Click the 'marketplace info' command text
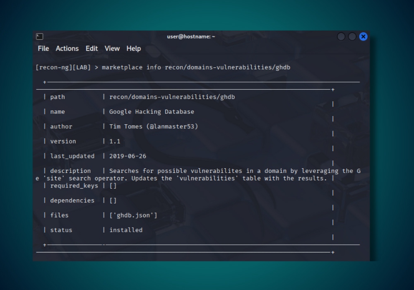This screenshot has height=290, width=414. [132, 68]
